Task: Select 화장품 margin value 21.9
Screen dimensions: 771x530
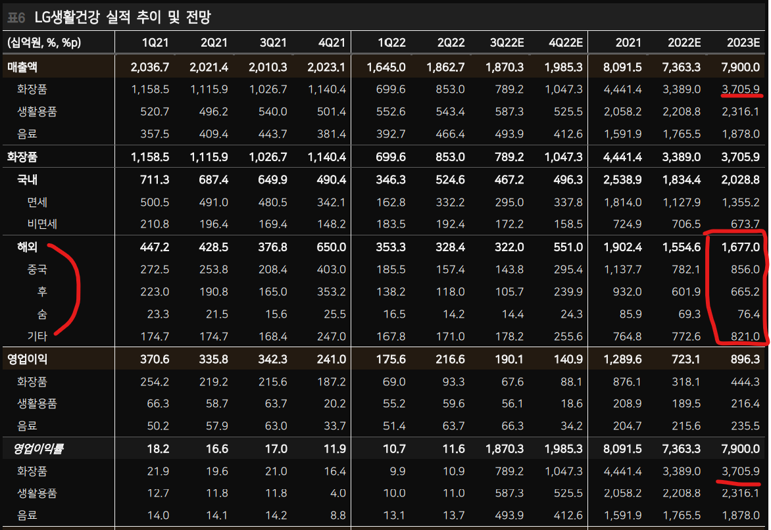Action: [158, 471]
